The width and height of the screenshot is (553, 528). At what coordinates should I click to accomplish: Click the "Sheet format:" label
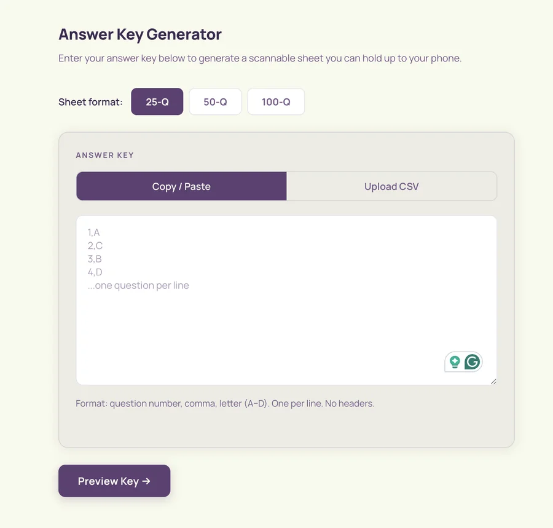coord(90,102)
